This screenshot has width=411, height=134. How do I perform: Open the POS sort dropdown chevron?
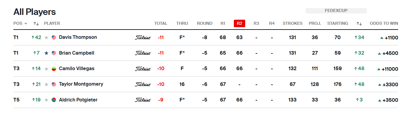coord(26,24)
